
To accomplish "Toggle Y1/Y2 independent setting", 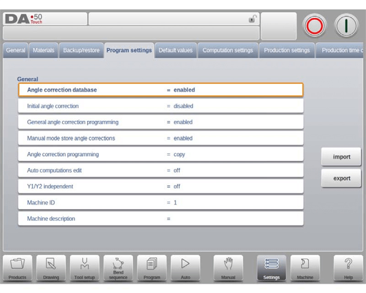I will point(161,186).
